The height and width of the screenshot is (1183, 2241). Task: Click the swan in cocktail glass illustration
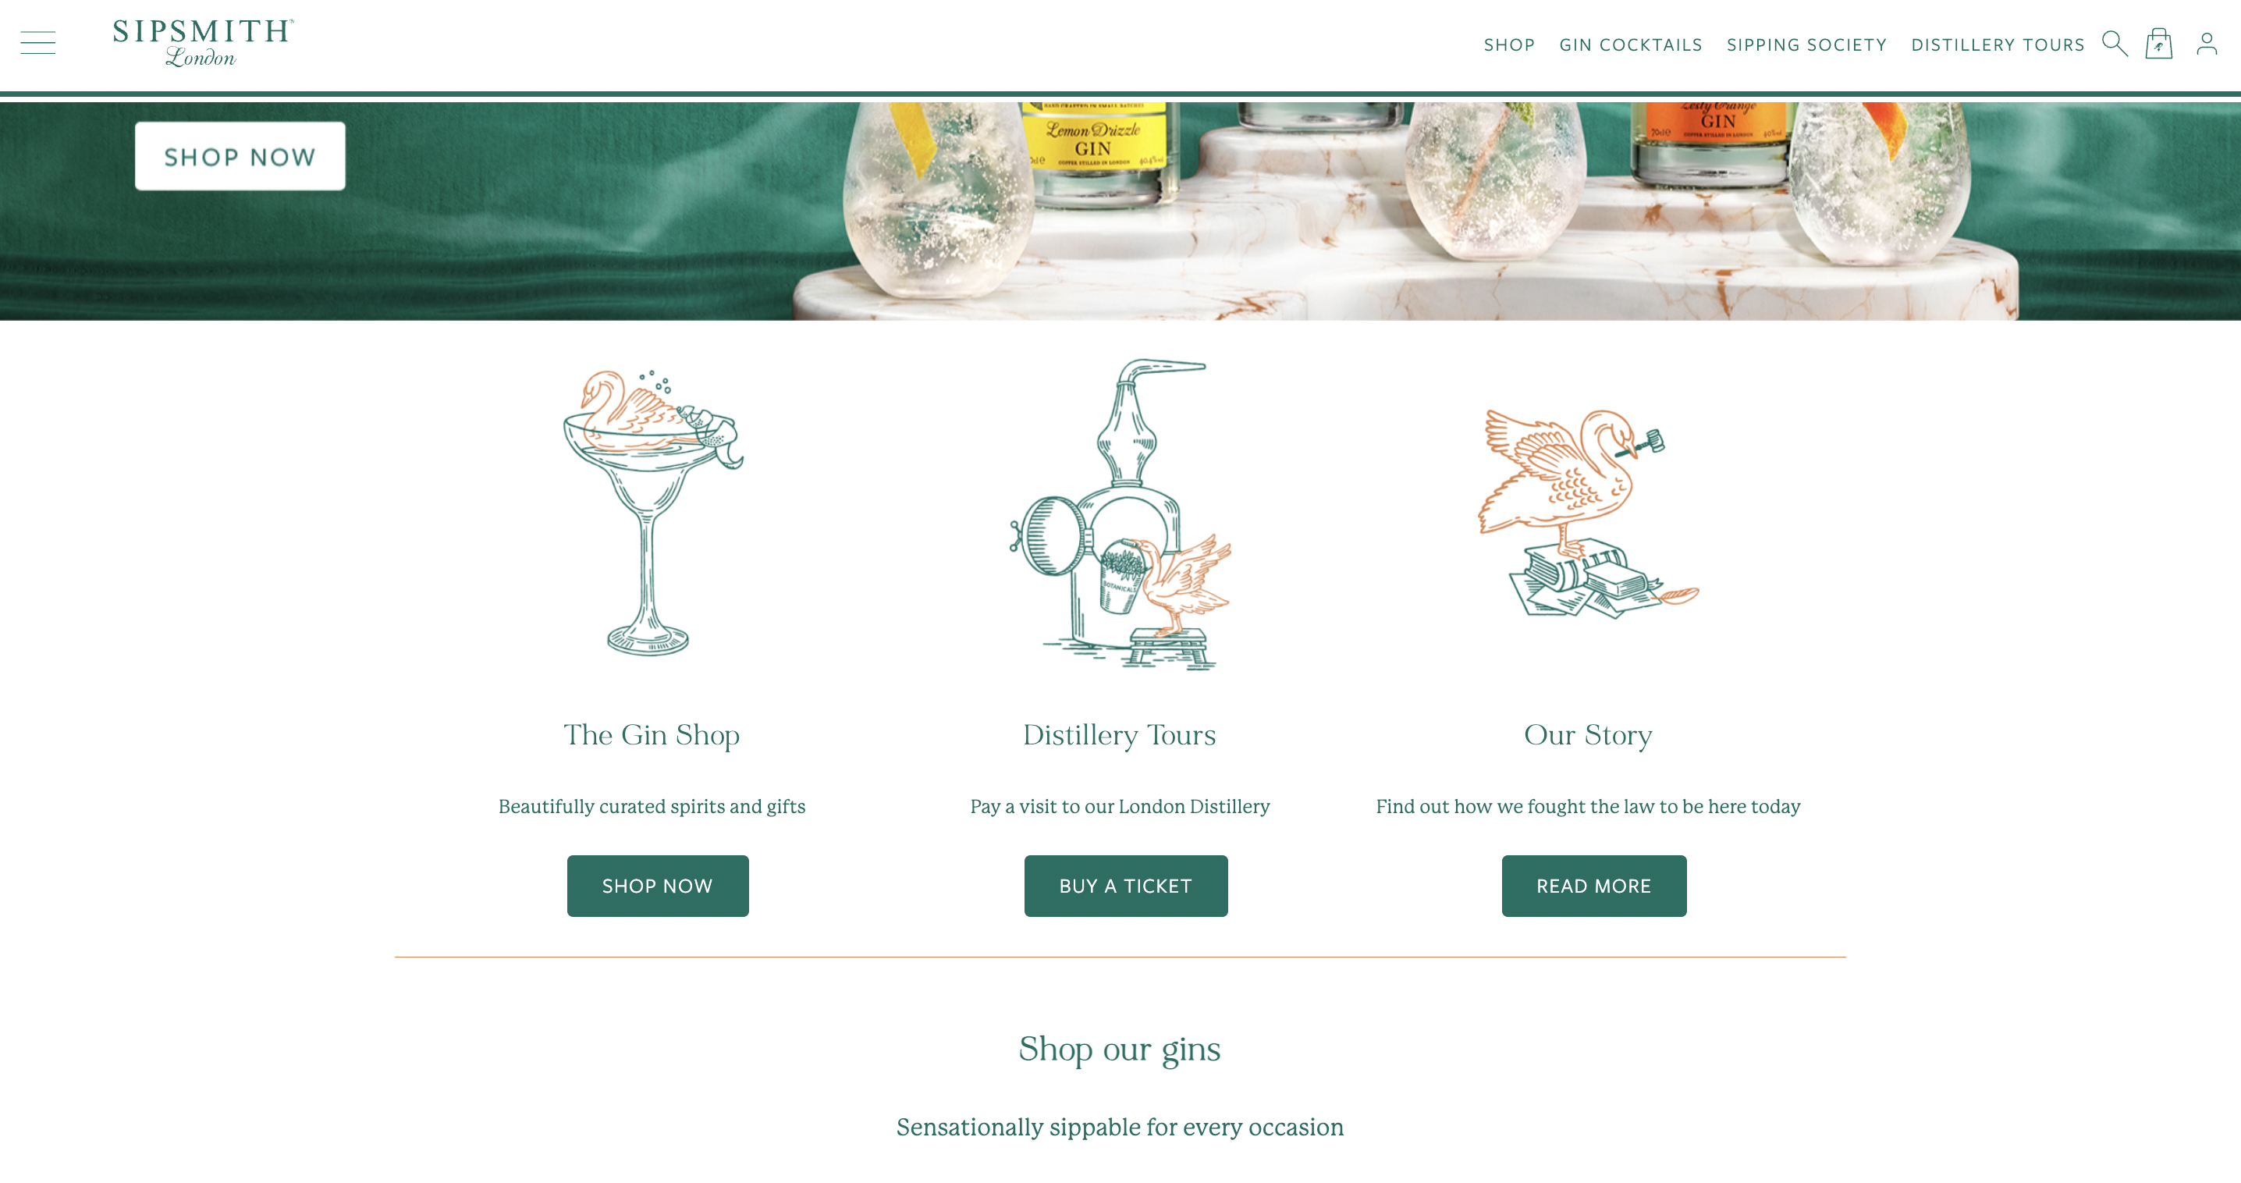pyautogui.click(x=652, y=511)
